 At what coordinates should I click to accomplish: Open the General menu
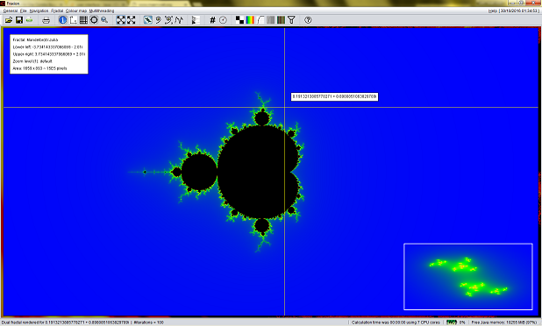pos(11,11)
